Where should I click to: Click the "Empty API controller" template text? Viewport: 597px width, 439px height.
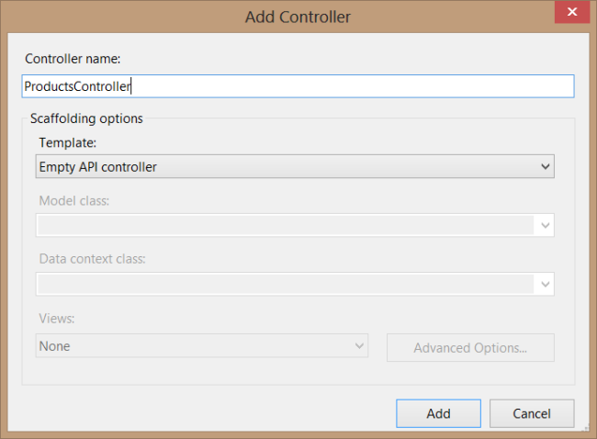97,167
